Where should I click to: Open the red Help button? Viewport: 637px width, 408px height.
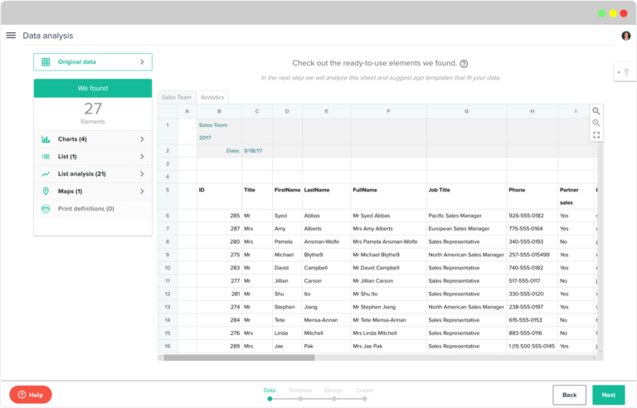click(31, 395)
